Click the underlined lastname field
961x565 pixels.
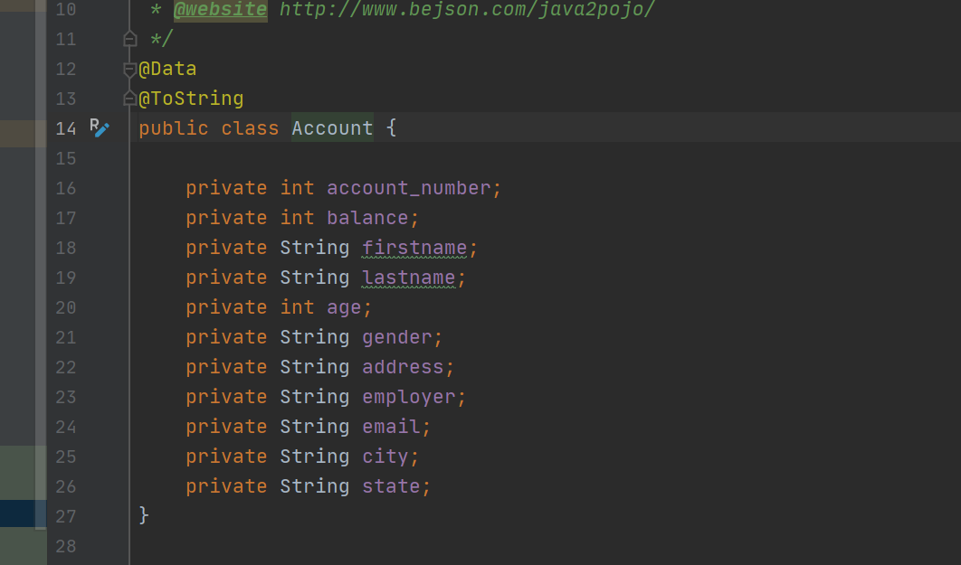click(x=408, y=278)
